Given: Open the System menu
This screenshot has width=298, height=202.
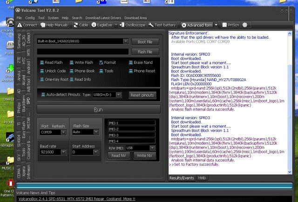Looking at the screenshot, I should 53,18.
